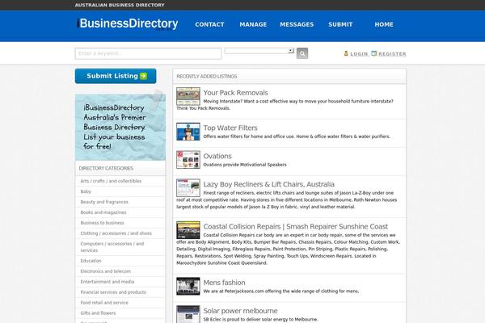485x323 pixels.
Task: Click the REGISTER link
Action: point(392,54)
